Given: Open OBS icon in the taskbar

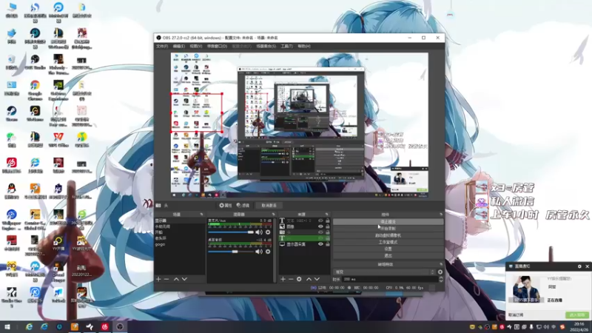Looking at the screenshot, I should click(x=120, y=327).
